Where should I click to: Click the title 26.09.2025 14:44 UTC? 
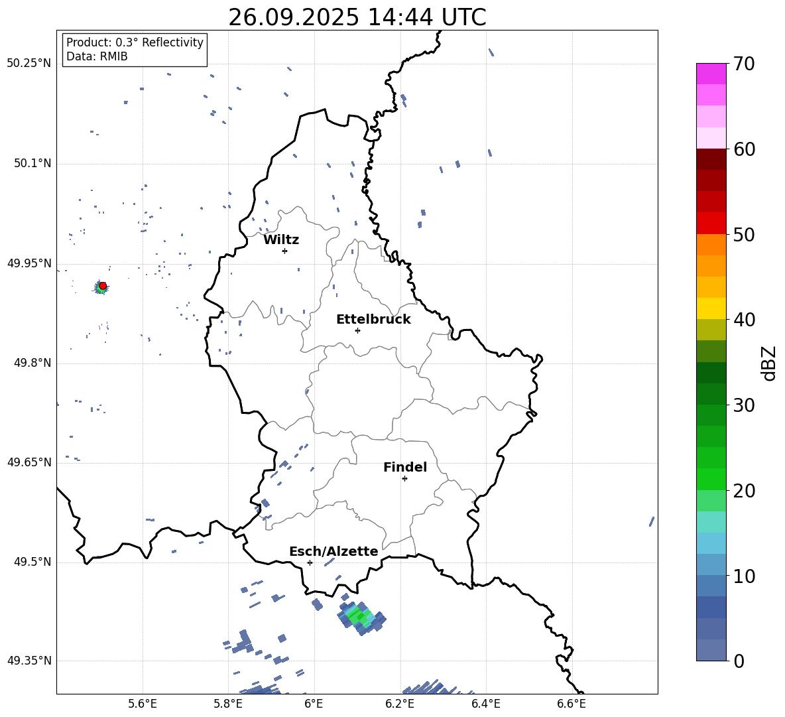point(357,17)
